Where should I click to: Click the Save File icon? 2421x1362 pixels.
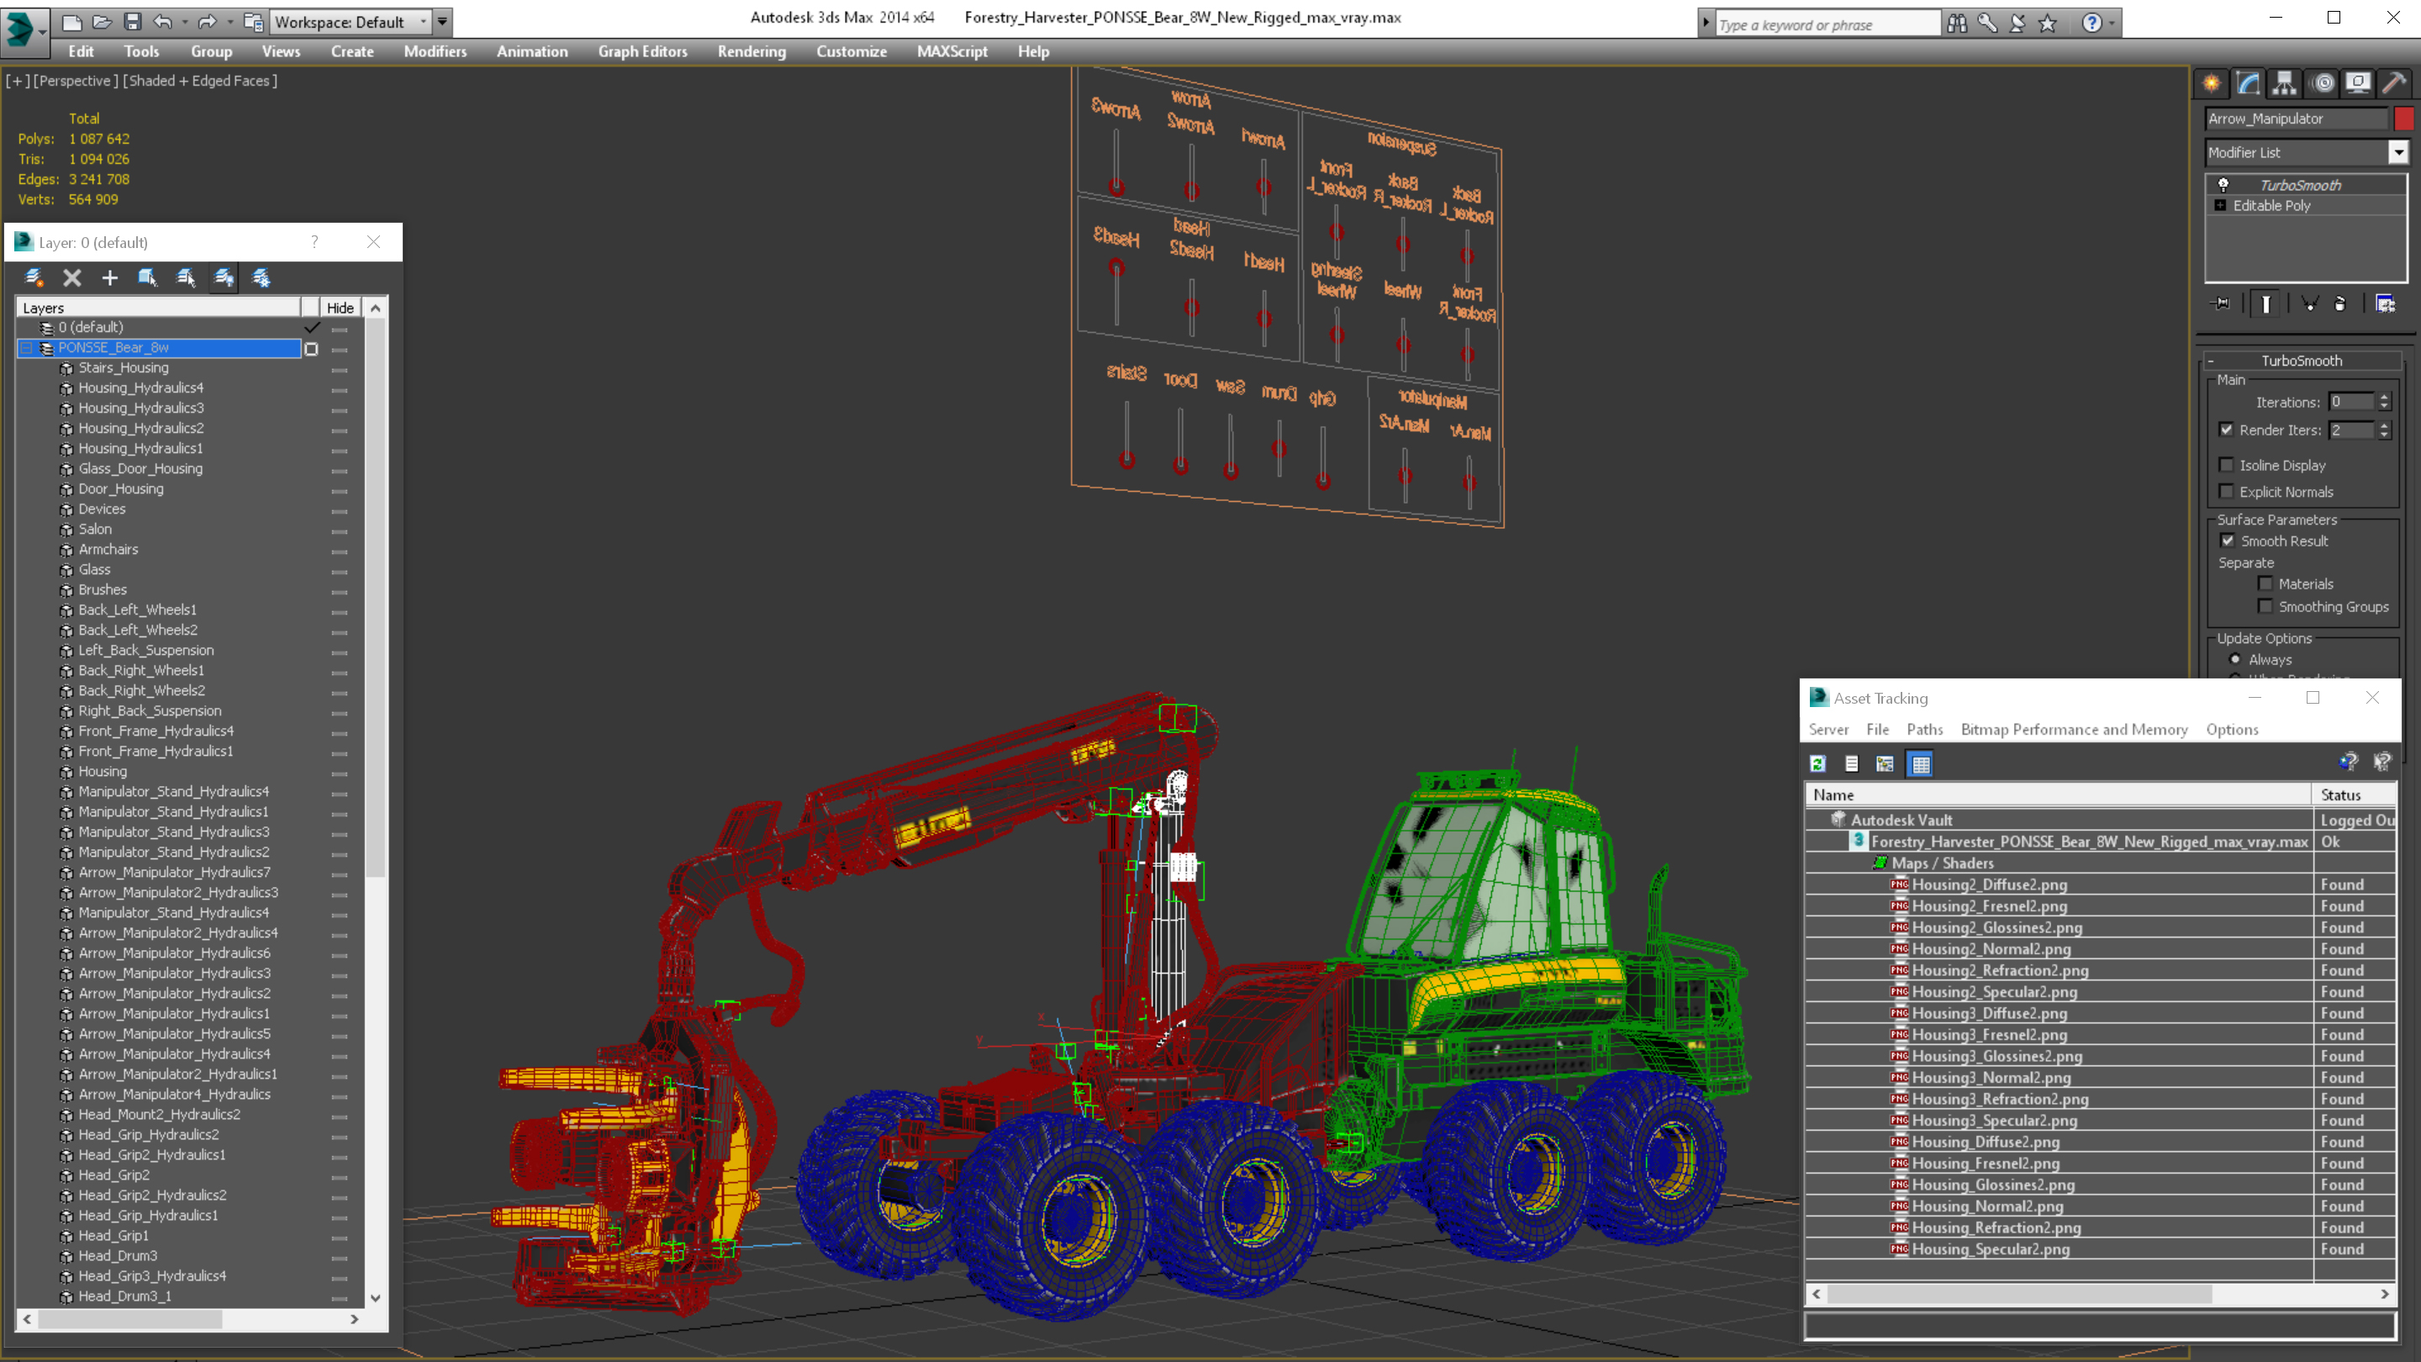(133, 22)
